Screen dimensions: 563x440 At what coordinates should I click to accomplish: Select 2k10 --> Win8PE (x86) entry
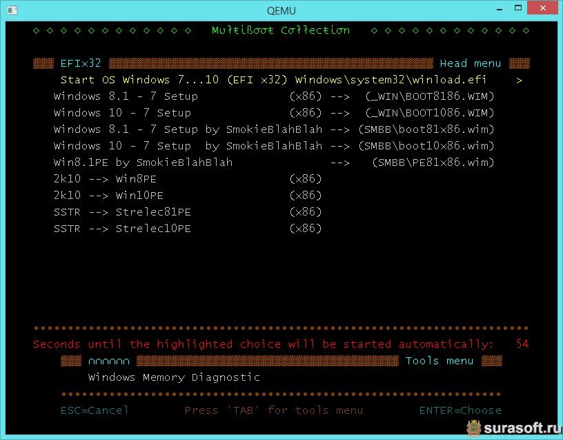pyautogui.click(x=188, y=178)
